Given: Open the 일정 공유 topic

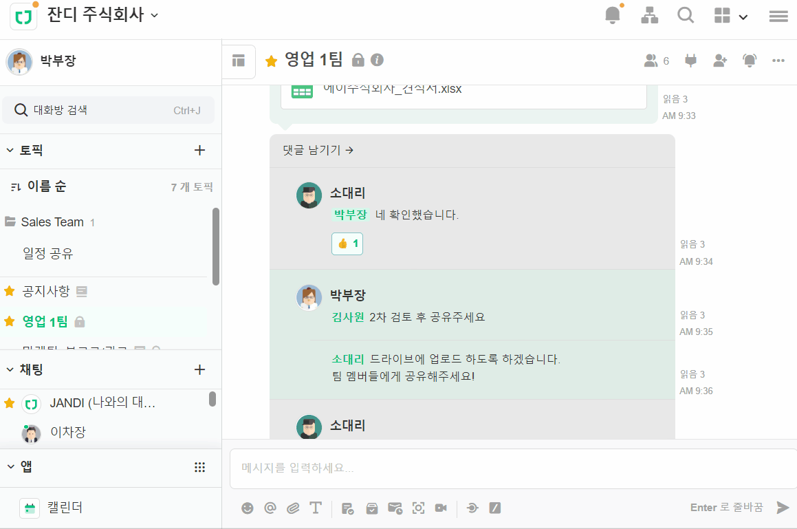Looking at the screenshot, I should 47,254.
